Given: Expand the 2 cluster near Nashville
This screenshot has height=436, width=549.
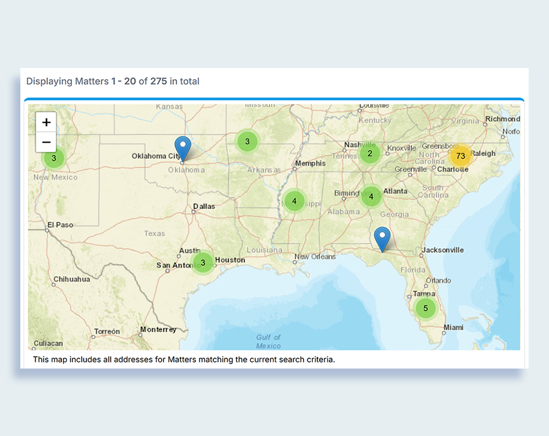Looking at the screenshot, I should click(369, 154).
